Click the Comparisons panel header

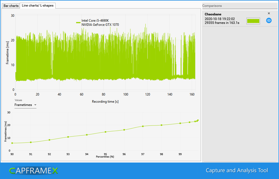[212, 6]
